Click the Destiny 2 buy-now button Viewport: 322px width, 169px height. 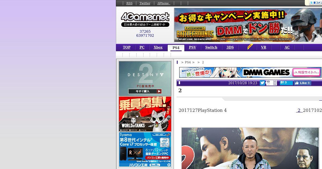click(x=145, y=91)
